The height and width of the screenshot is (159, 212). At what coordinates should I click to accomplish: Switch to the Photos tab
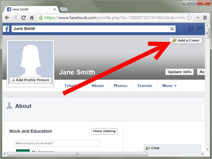[x=121, y=86]
